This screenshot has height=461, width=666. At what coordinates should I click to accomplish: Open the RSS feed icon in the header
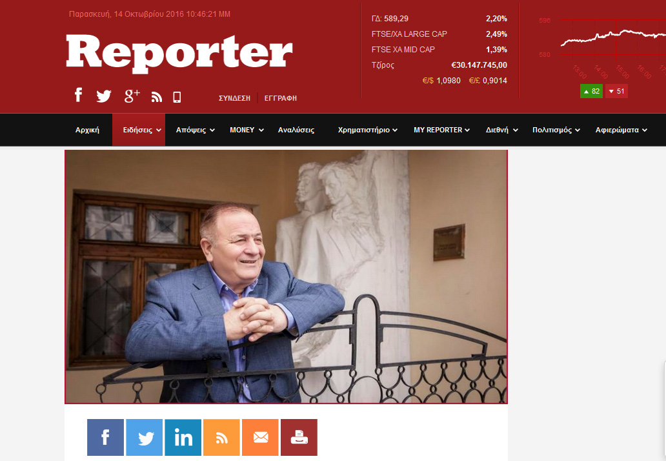(x=157, y=97)
